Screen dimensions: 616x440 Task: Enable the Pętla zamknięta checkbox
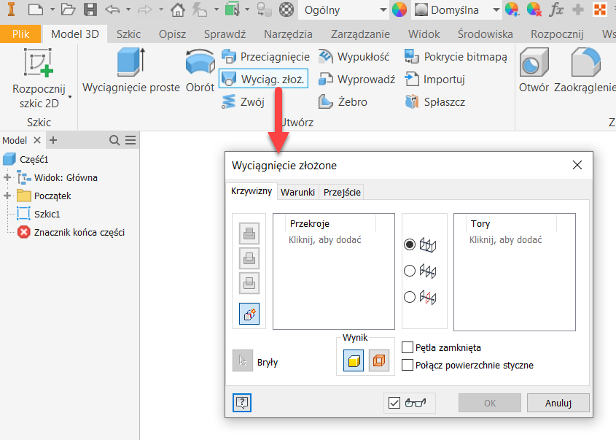click(x=408, y=348)
